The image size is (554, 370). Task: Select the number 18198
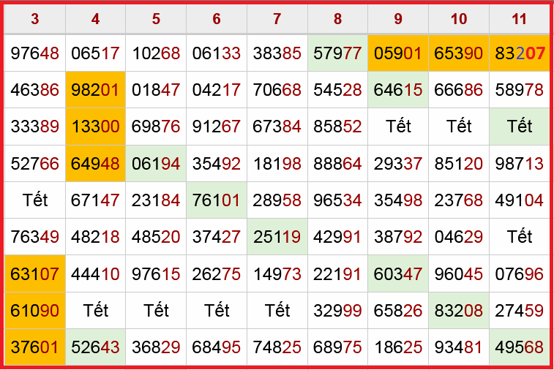pyautogui.click(x=277, y=164)
